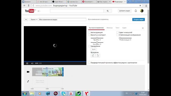Toggle Предварительный просмотр эффектов checkbox
The height and width of the screenshot is (96, 171).
89,63
